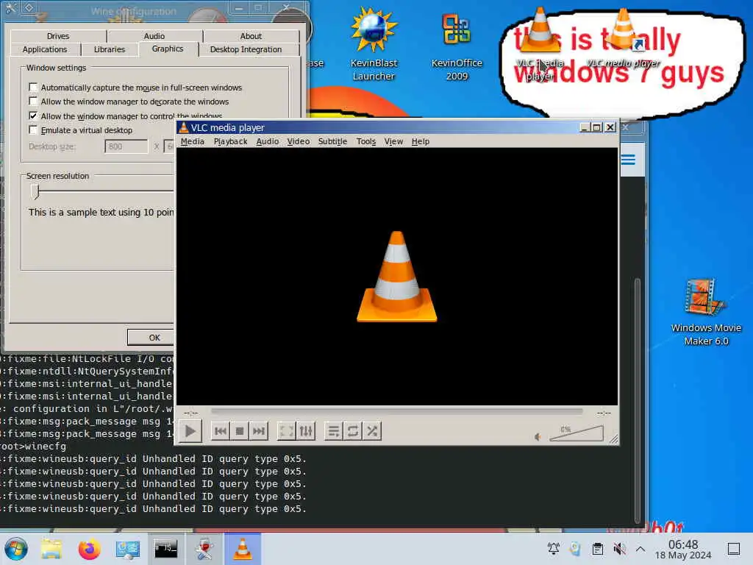Open the Subtitle menu in VLC
Screen dimensions: 753x565
coord(332,141)
